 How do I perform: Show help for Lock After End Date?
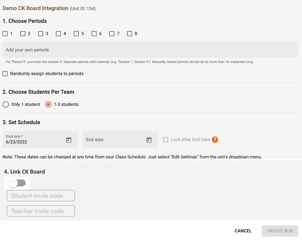215,140
